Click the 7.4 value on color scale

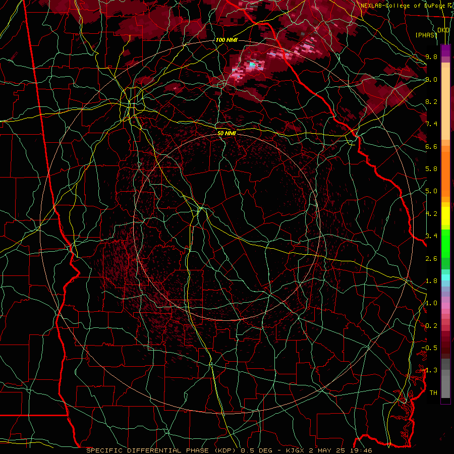(x=431, y=124)
